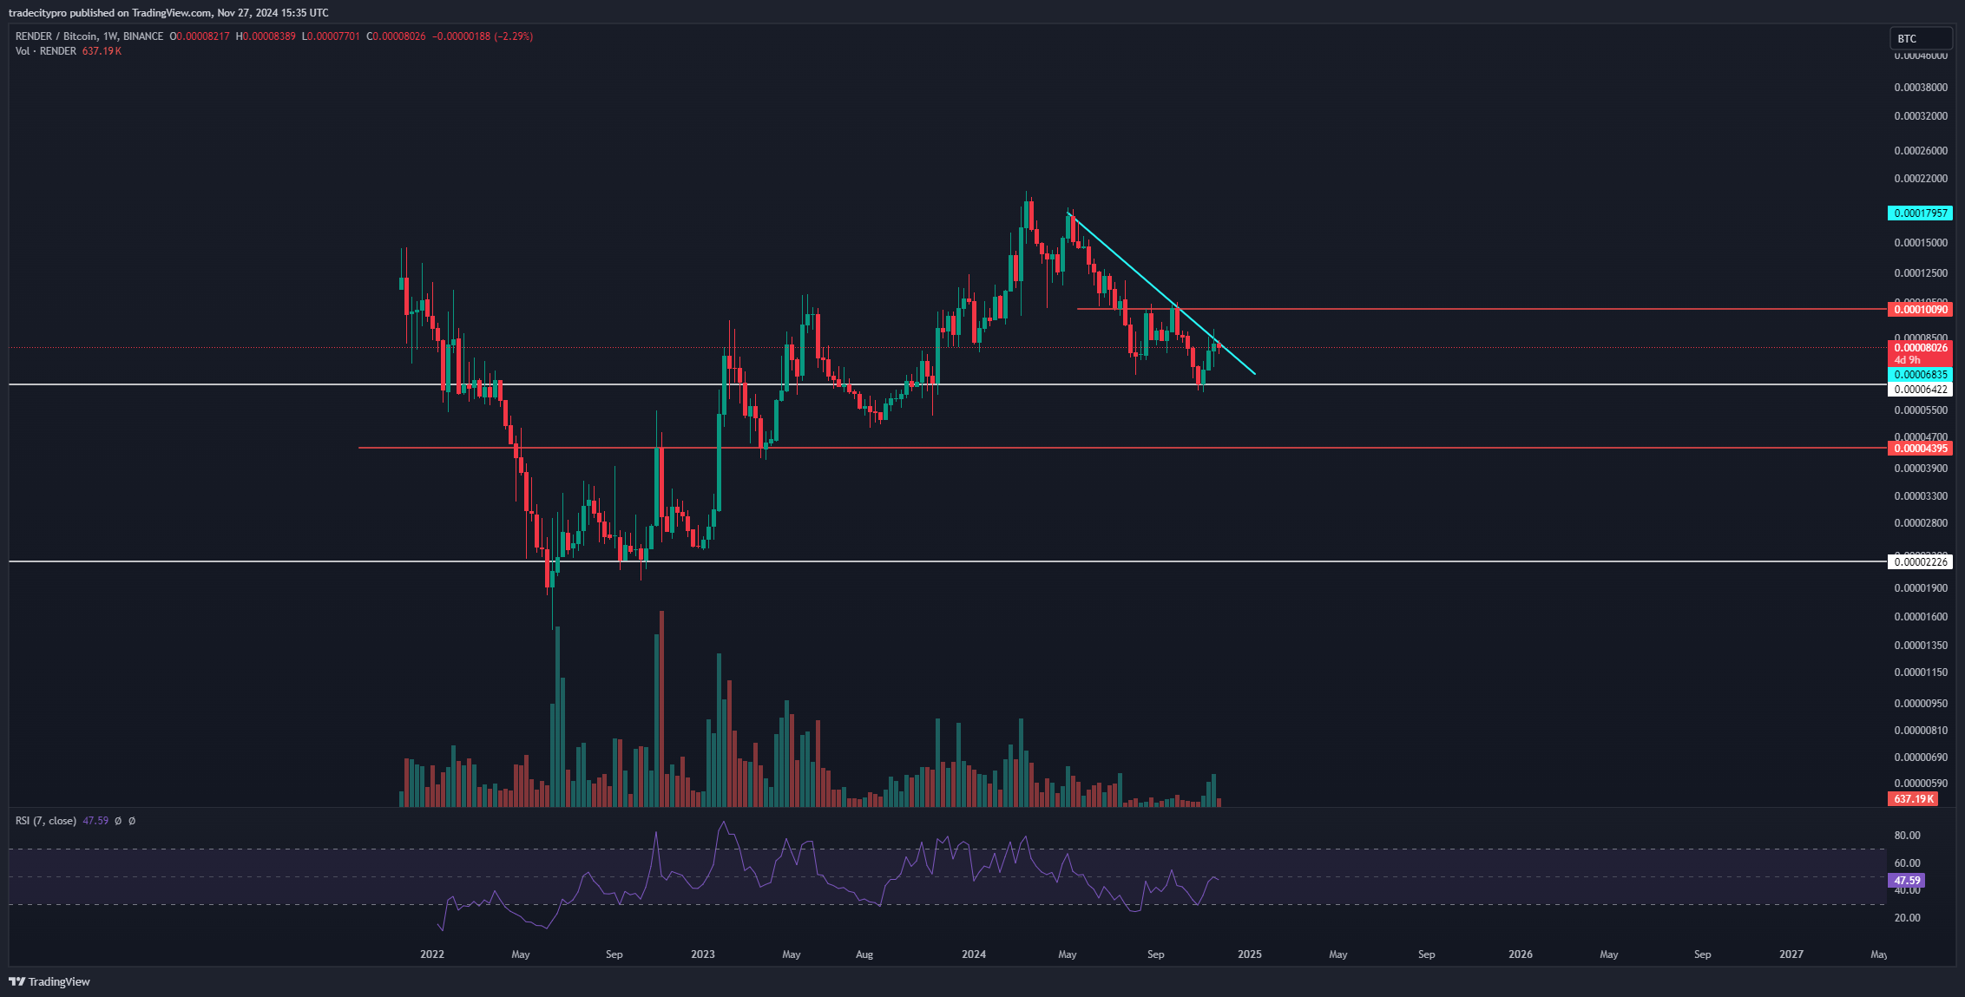Screen dimensions: 1965x997
Task: Click the current price label 0.00008026
Action: point(1920,348)
